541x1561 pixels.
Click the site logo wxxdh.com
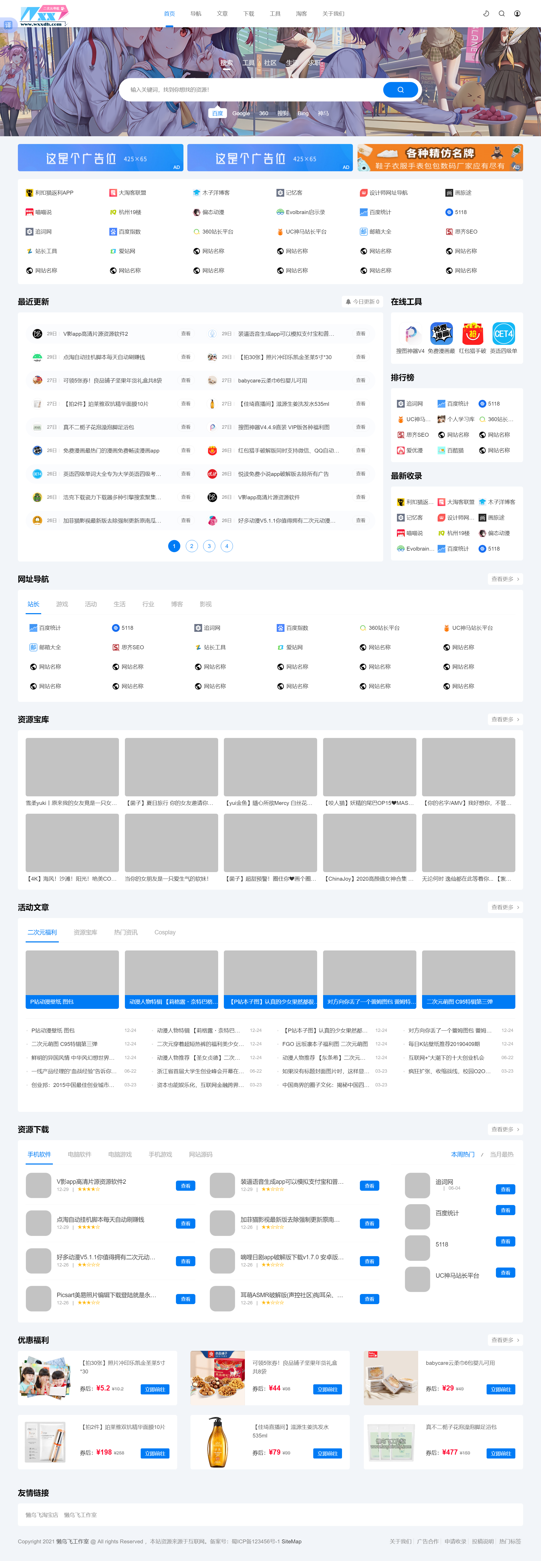pyautogui.click(x=44, y=16)
